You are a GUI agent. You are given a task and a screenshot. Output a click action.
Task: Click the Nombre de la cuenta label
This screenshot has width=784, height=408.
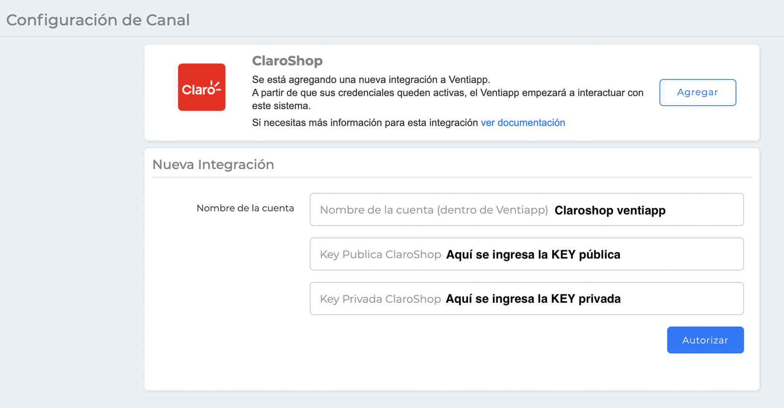245,208
